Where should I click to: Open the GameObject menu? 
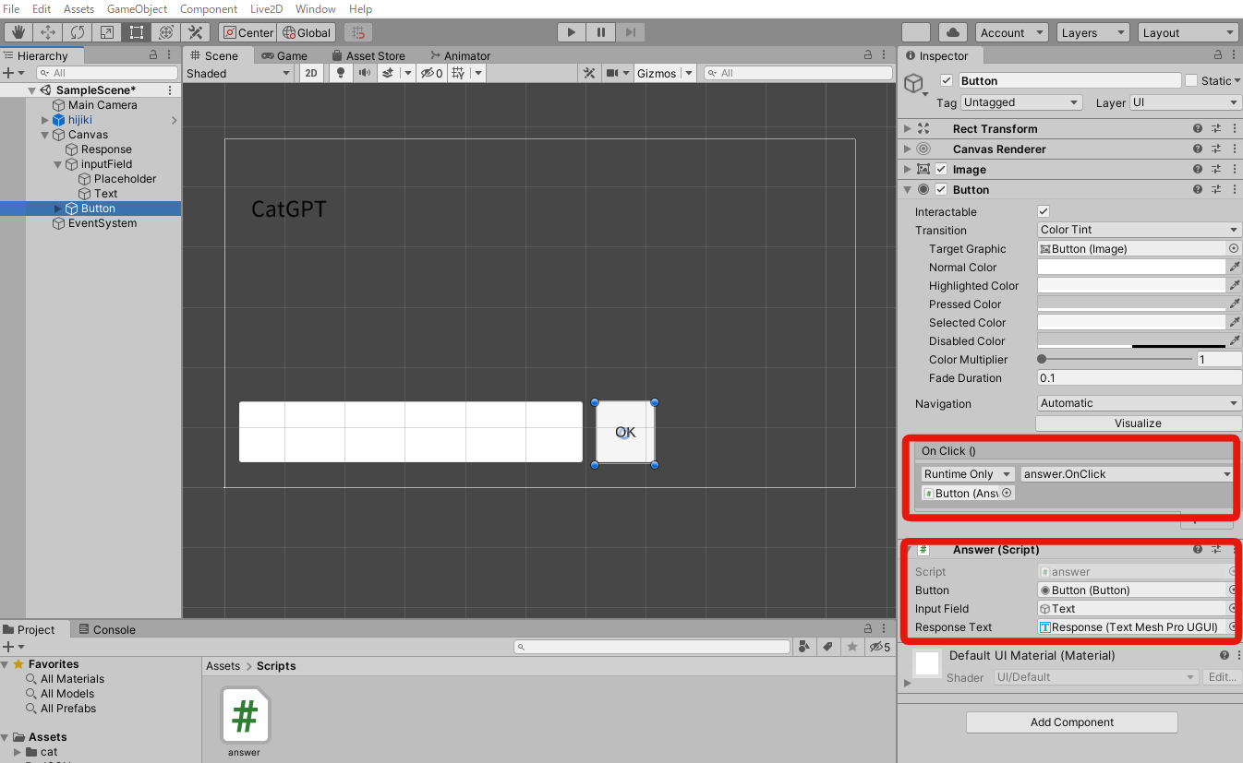137,8
